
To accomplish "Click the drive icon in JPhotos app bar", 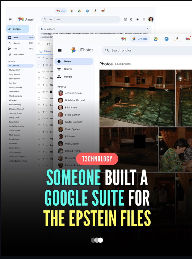I will pyautogui.click(x=156, y=39).
